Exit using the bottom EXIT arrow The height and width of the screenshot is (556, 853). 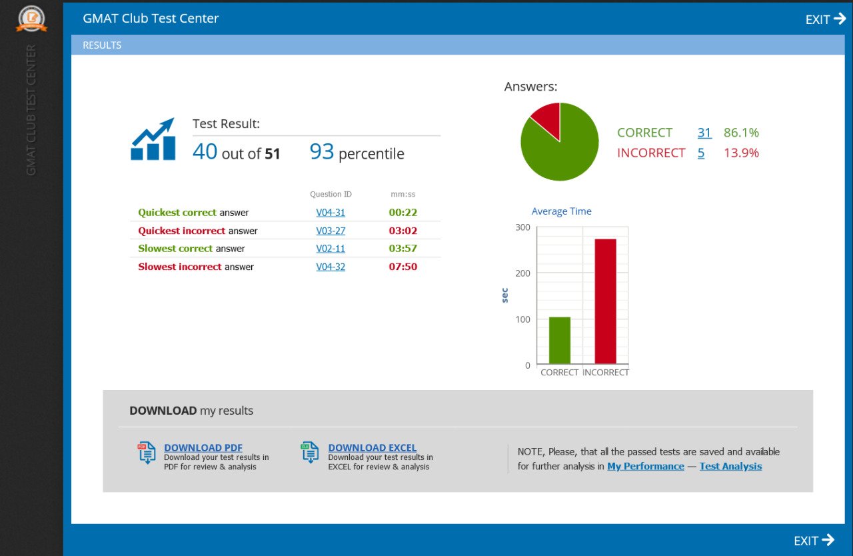[x=814, y=541]
